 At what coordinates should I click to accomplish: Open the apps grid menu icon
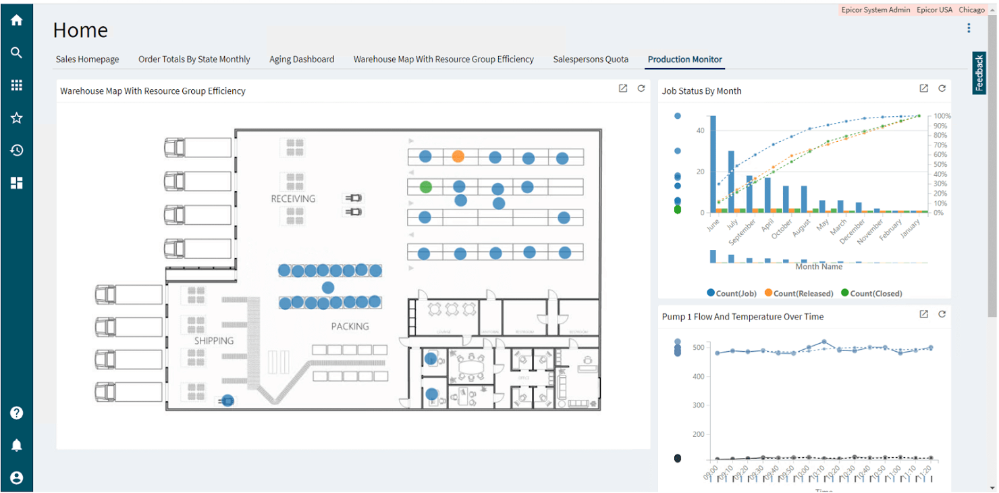16,85
